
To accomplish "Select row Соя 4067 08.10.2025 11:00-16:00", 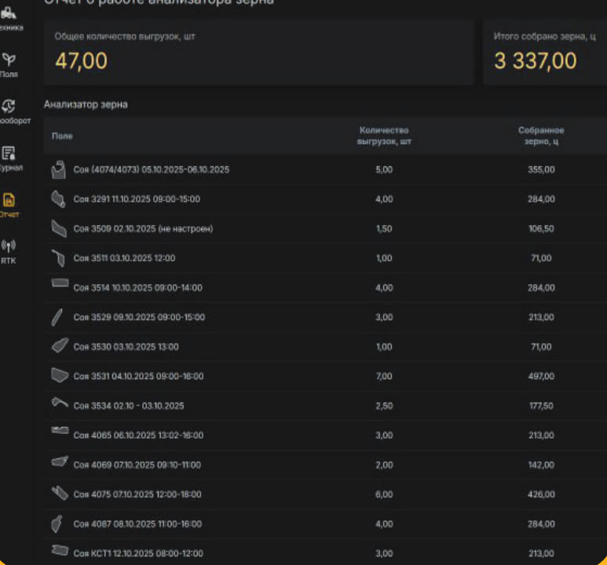I will 325,524.
